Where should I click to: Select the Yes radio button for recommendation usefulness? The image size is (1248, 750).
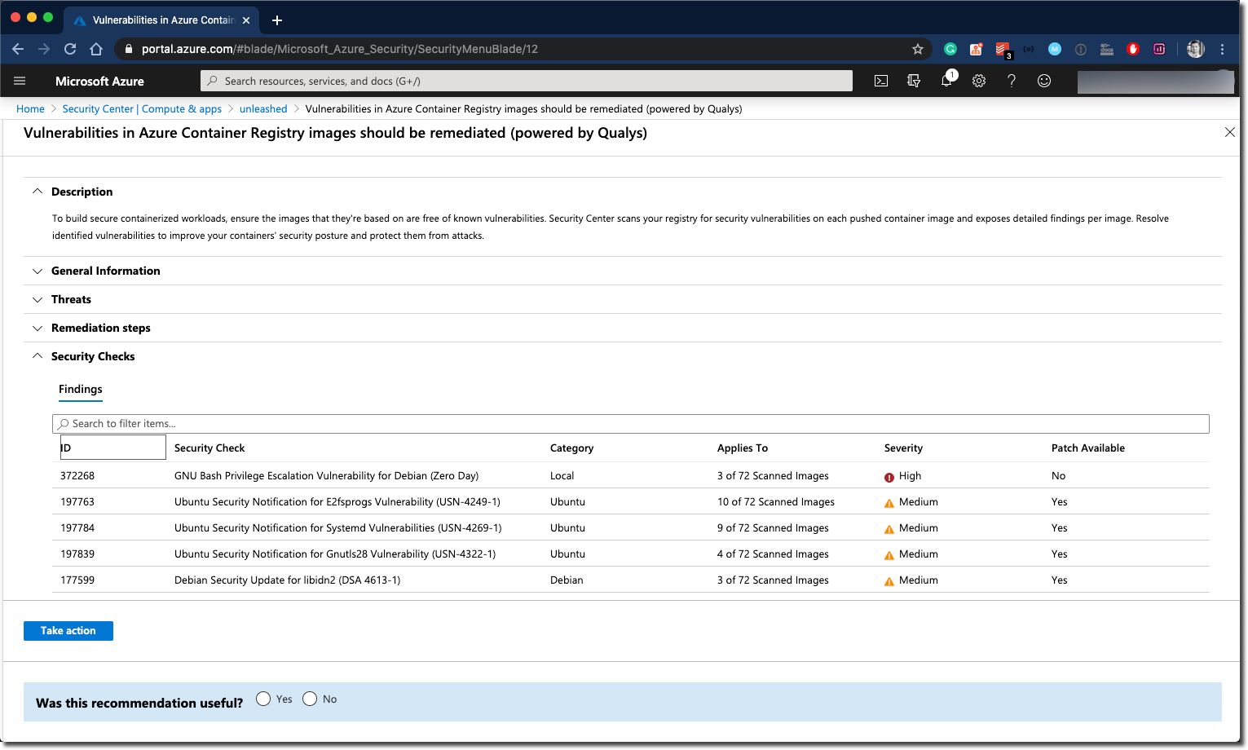coord(263,699)
